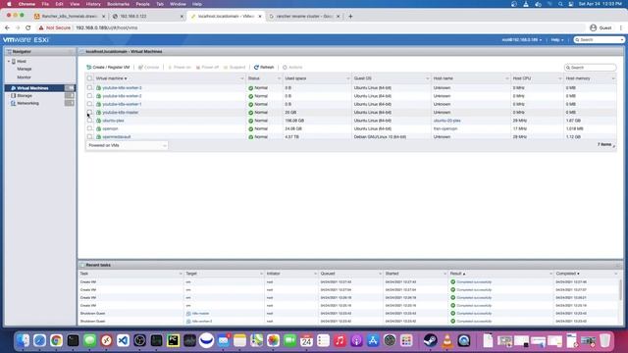Open Calendar from the Dock
The height and width of the screenshot is (353, 628).
(x=306, y=340)
